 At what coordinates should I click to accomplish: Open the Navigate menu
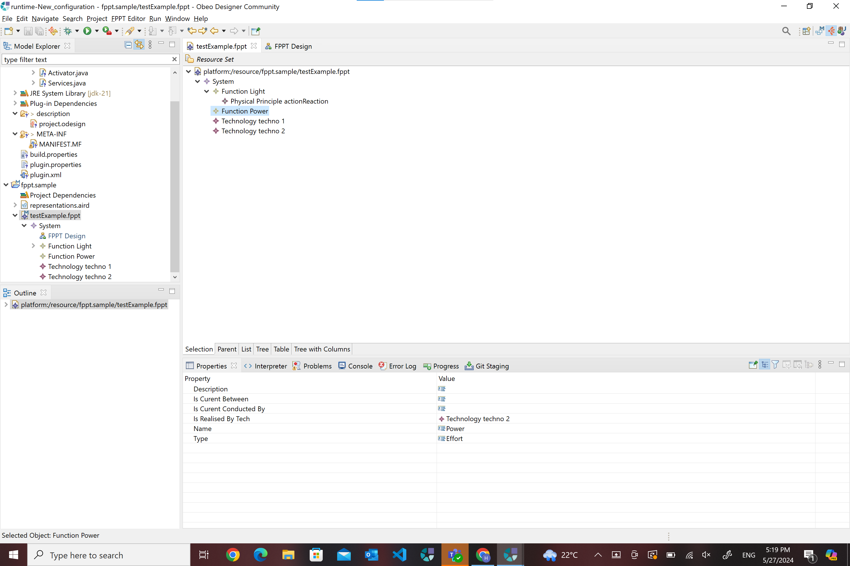point(45,18)
